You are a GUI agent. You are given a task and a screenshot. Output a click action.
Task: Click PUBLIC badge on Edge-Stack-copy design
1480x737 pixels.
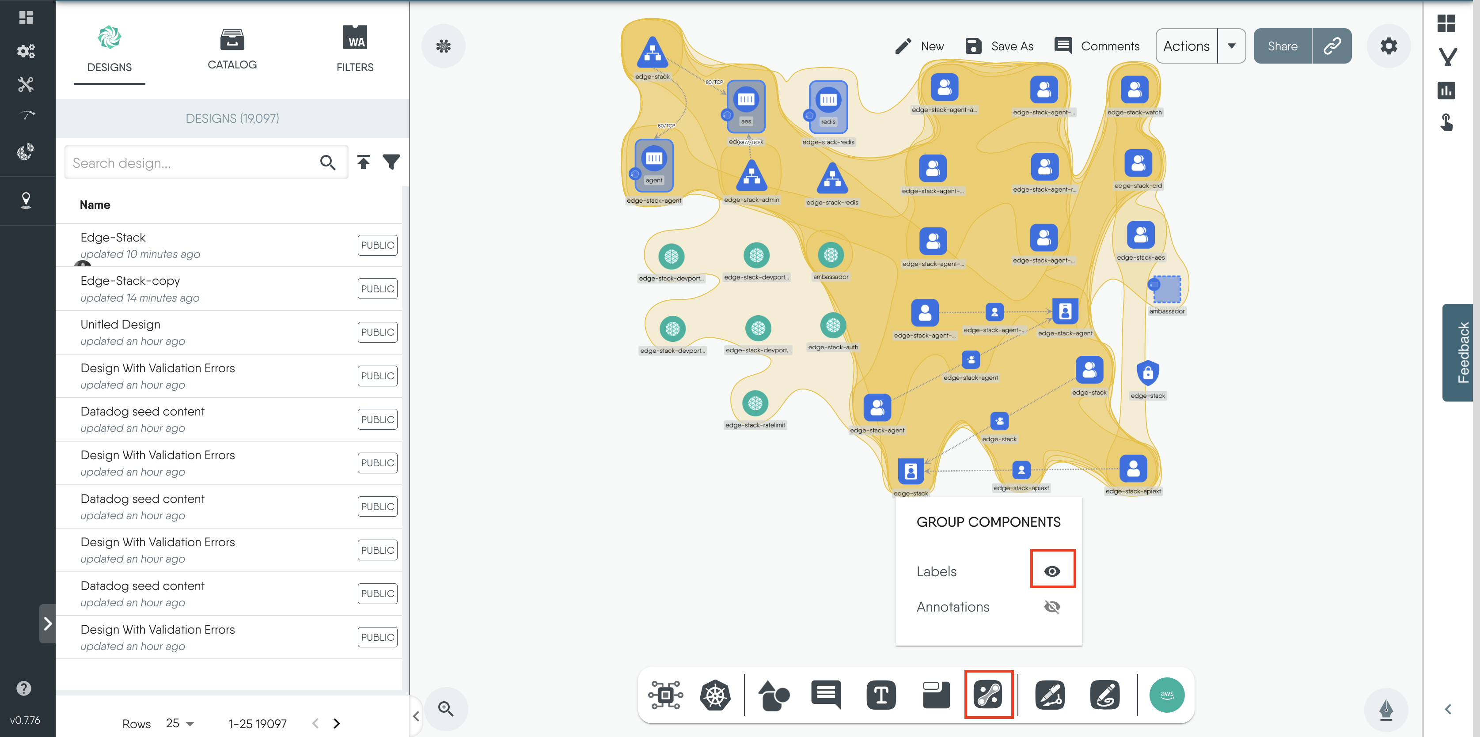click(377, 288)
